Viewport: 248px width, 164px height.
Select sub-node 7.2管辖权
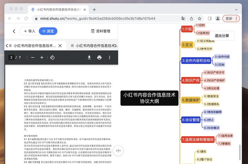[224, 143]
